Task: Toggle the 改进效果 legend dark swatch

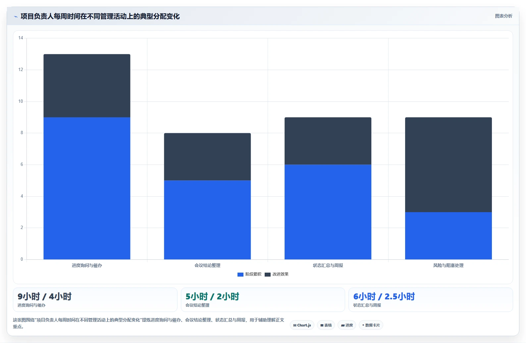Action: click(x=268, y=274)
